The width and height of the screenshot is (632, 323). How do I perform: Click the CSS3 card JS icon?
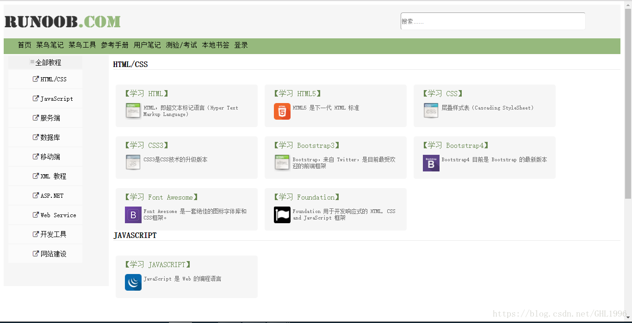tap(133, 163)
